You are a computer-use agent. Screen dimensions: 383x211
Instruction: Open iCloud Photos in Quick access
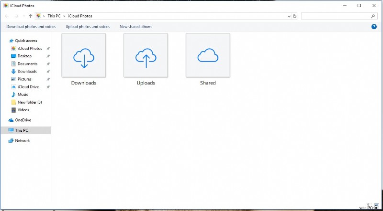coord(30,48)
